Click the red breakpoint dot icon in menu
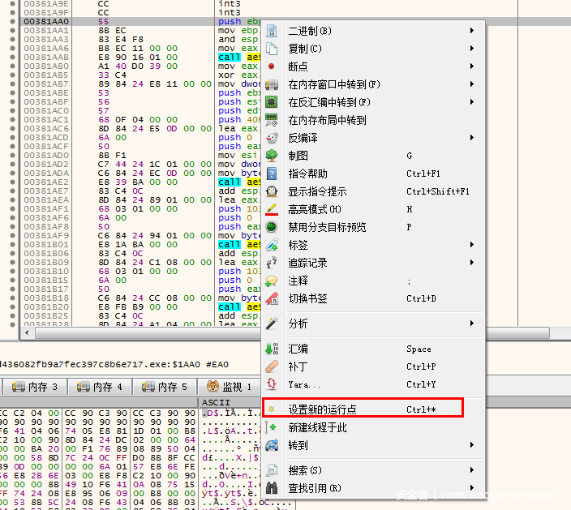The image size is (571, 510). [x=272, y=66]
